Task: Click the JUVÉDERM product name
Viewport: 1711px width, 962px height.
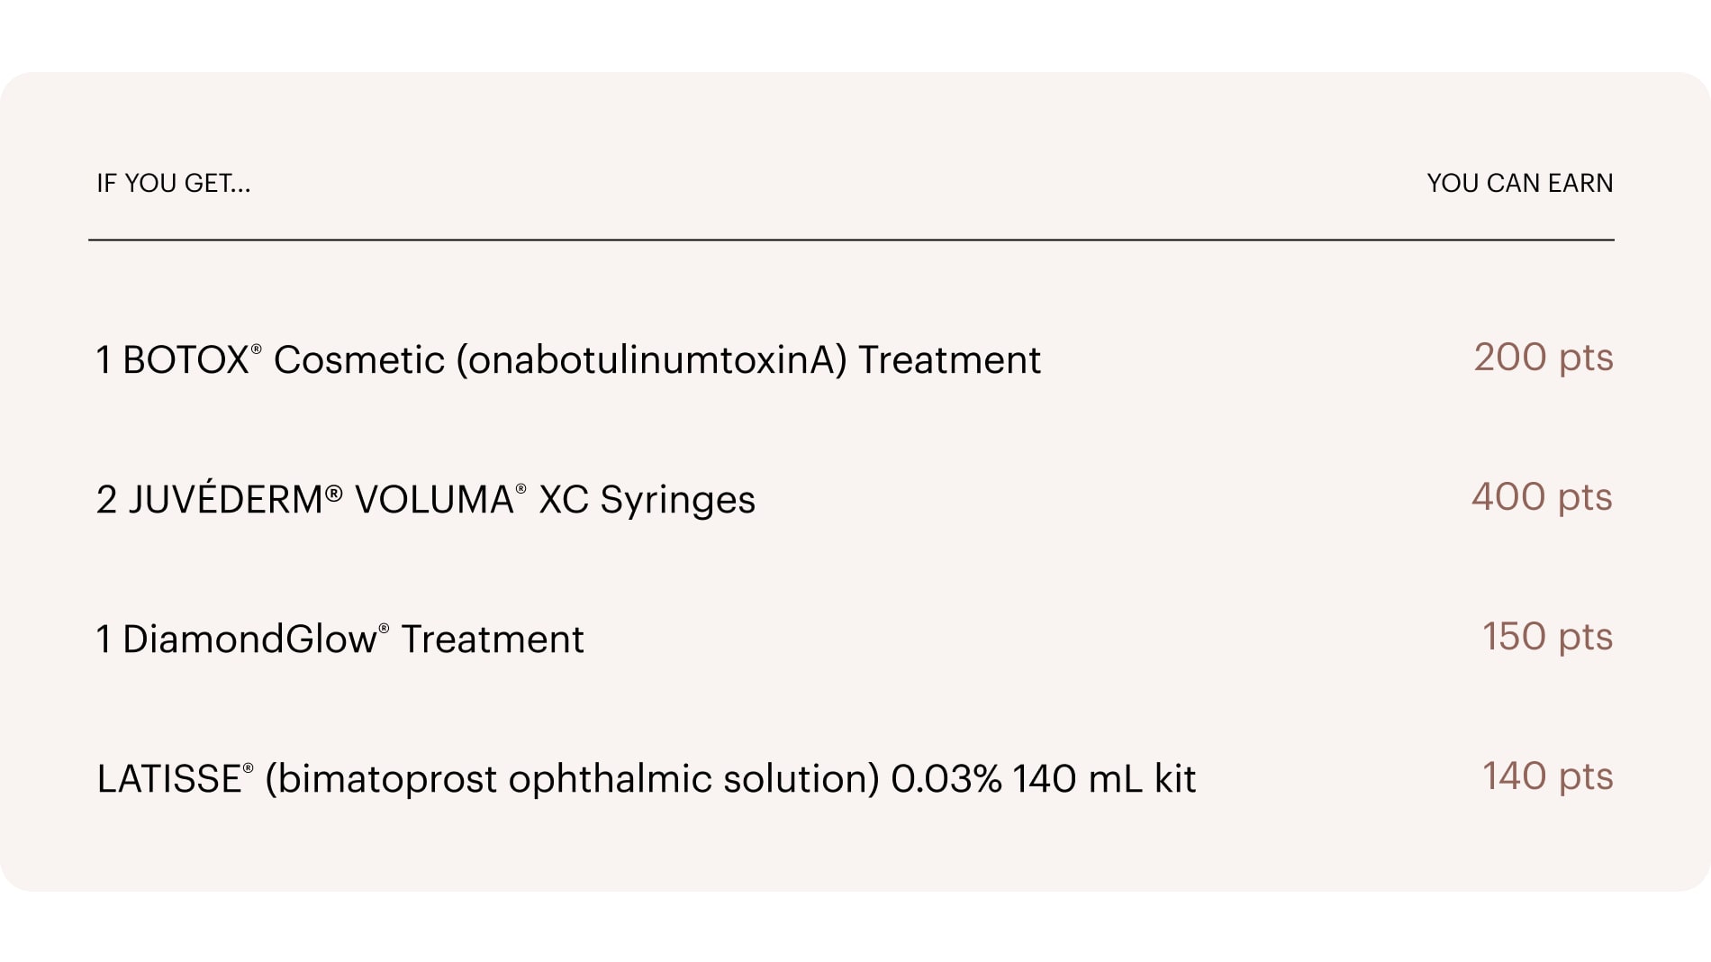Action: [x=225, y=500]
